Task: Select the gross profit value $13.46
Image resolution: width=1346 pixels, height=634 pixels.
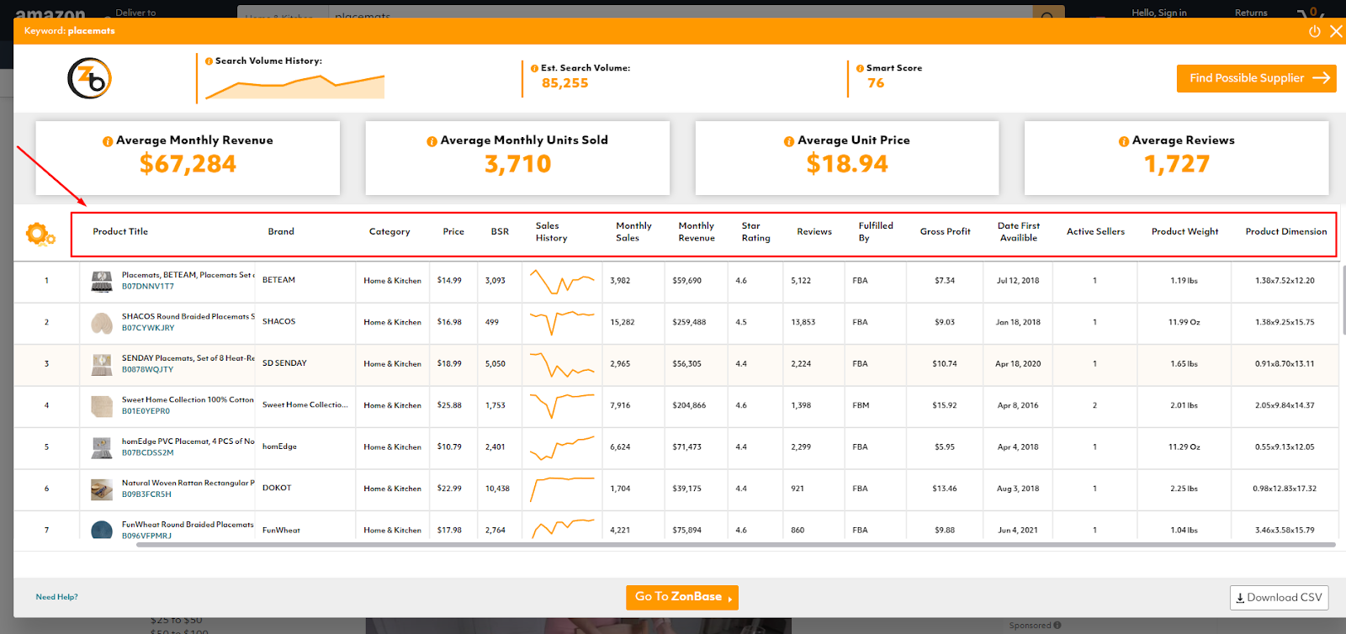Action: [x=945, y=489]
